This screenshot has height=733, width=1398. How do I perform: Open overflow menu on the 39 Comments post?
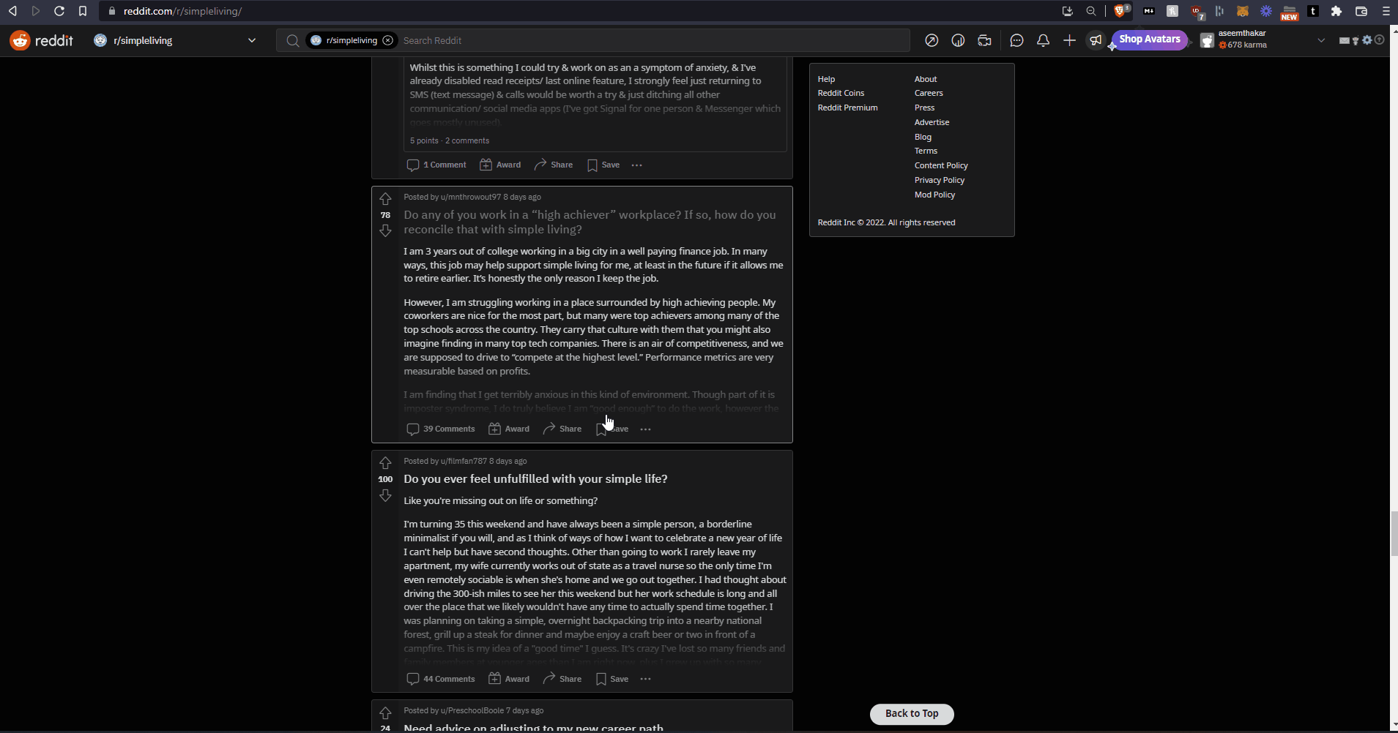645,429
